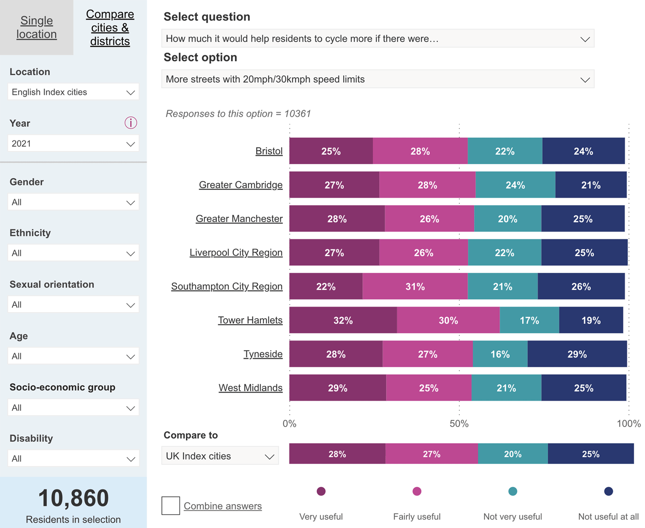
Task: Open the Greater Manchester link
Action: 239,219
